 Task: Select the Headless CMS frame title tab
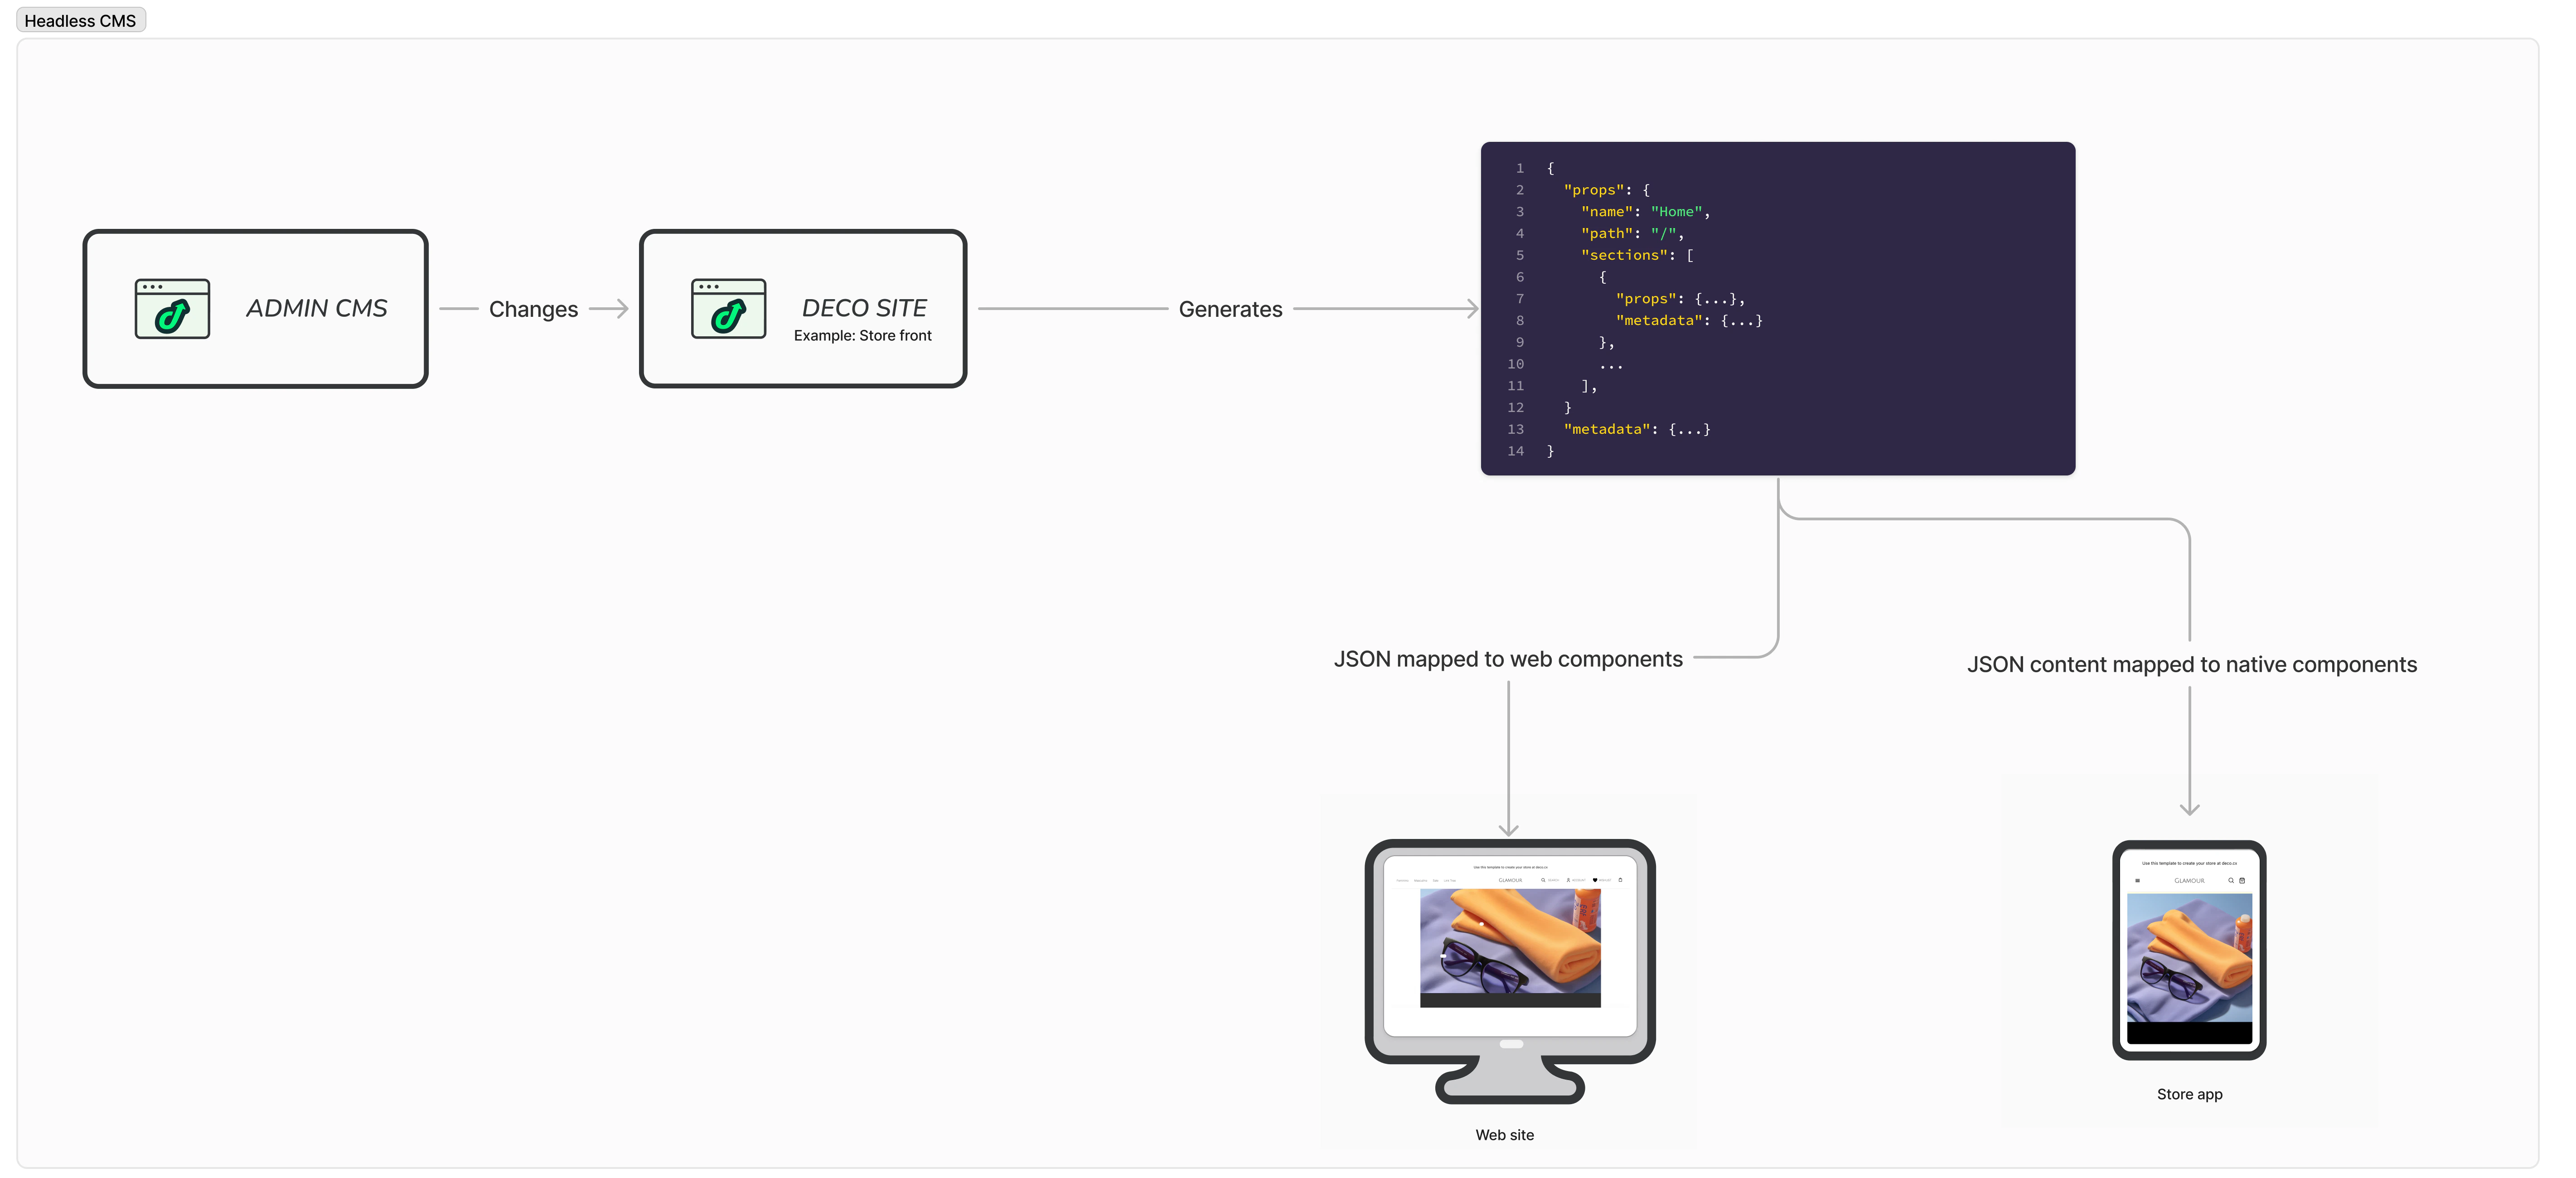(80, 20)
